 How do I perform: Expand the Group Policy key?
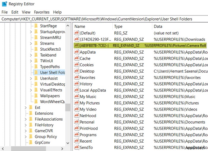click(26, 137)
